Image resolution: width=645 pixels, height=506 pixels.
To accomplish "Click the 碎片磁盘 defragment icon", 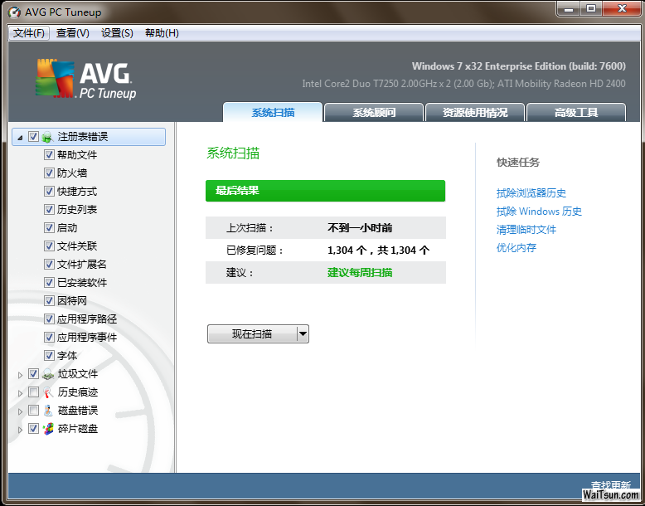I will 48,429.
